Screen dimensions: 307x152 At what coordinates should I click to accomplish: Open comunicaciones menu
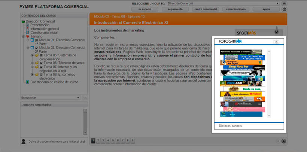(236, 9)
